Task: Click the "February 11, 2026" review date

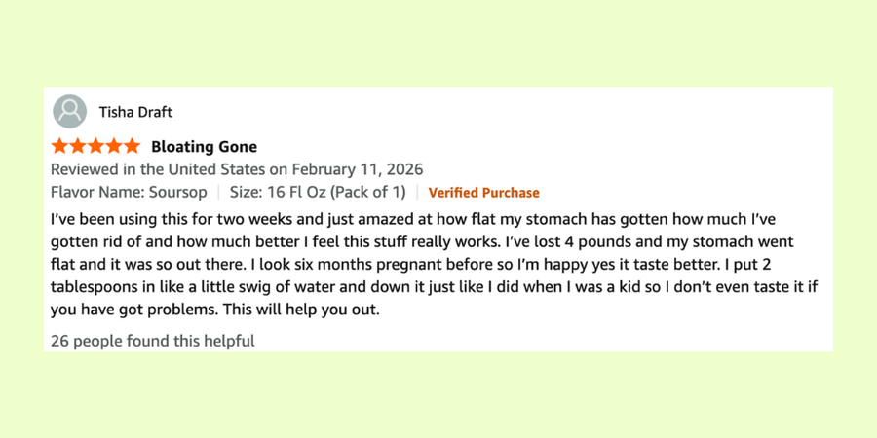Action: pyautogui.click(x=358, y=169)
